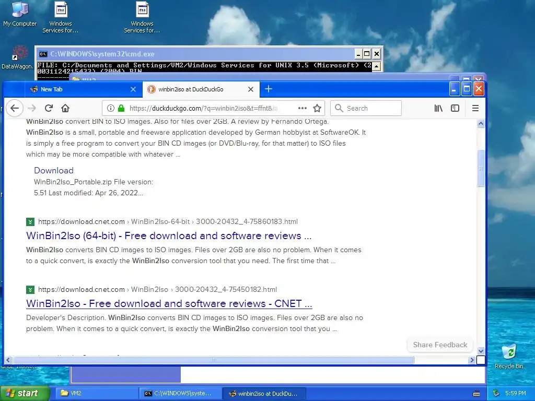Switch to VM2 folder taskbar button
This screenshot has width=535, height=401.
tap(96, 393)
